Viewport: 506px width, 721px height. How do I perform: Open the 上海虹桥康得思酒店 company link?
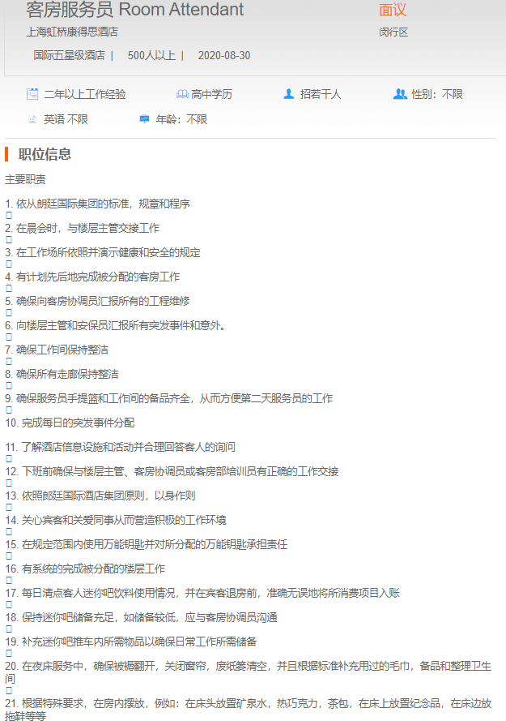[72, 32]
